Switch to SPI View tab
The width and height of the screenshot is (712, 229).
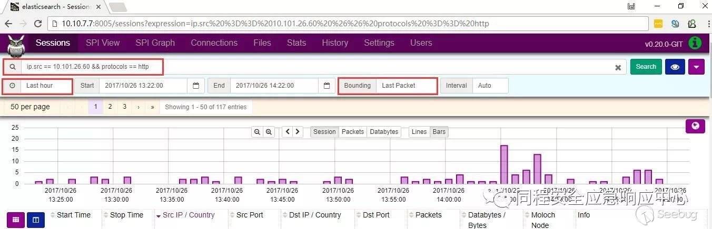[x=103, y=43]
